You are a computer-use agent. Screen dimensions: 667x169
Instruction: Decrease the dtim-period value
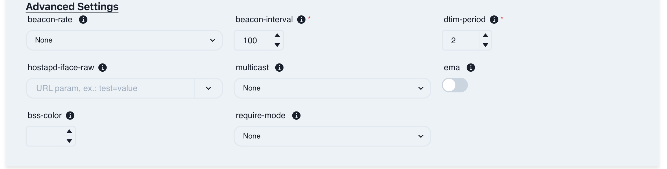(x=485, y=45)
